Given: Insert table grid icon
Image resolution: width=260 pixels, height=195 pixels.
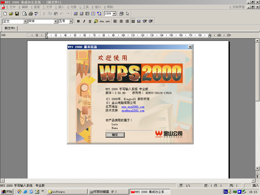Looking at the screenshot, I should [87, 14].
